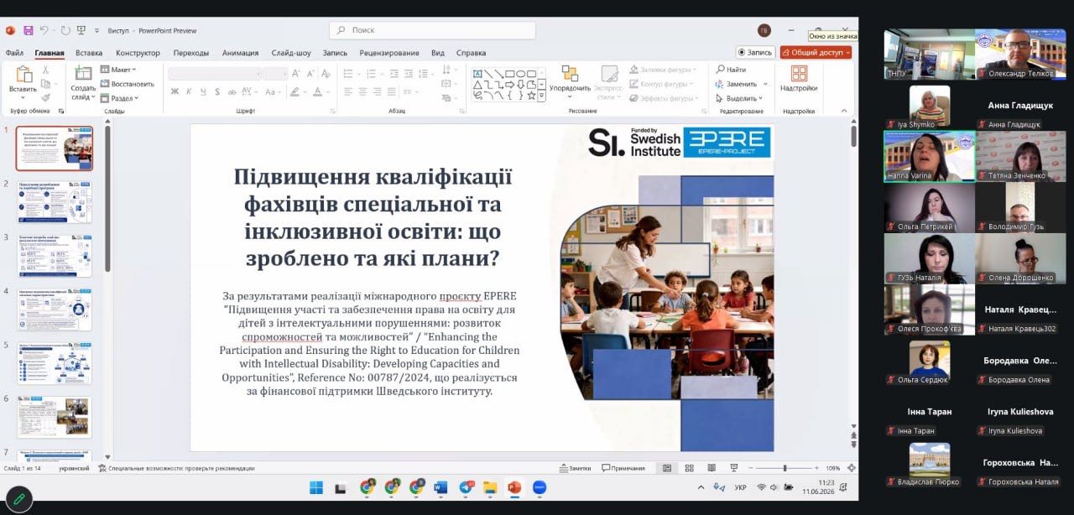Click the Slide Sorter view icon

(x=689, y=468)
